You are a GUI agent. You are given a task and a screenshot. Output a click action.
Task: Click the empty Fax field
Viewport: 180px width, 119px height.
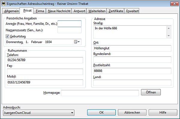(45, 72)
